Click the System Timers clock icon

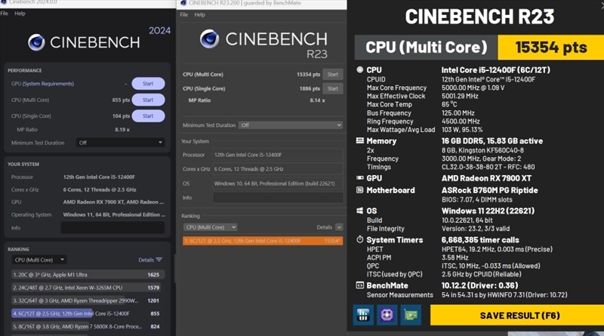(x=359, y=240)
